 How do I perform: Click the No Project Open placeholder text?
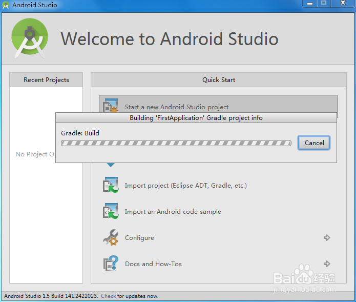(x=35, y=154)
